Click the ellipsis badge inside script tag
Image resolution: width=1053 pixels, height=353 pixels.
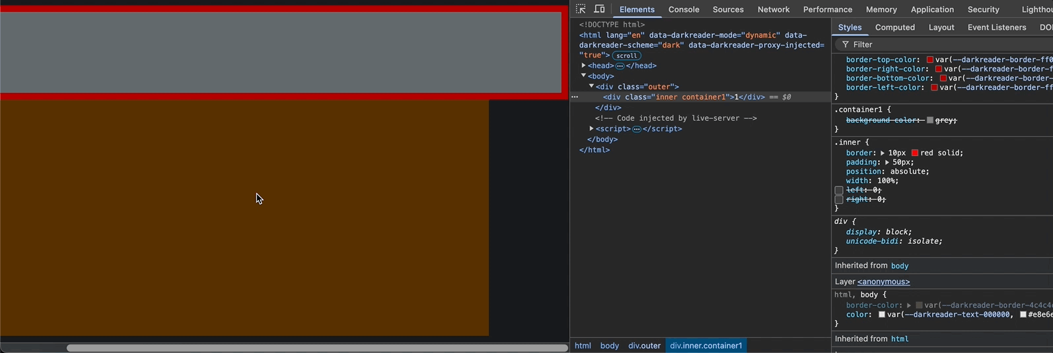pyautogui.click(x=637, y=130)
